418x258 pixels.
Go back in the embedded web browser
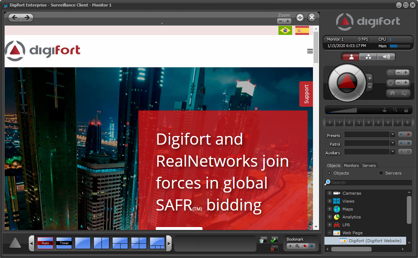[x=15, y=18]
